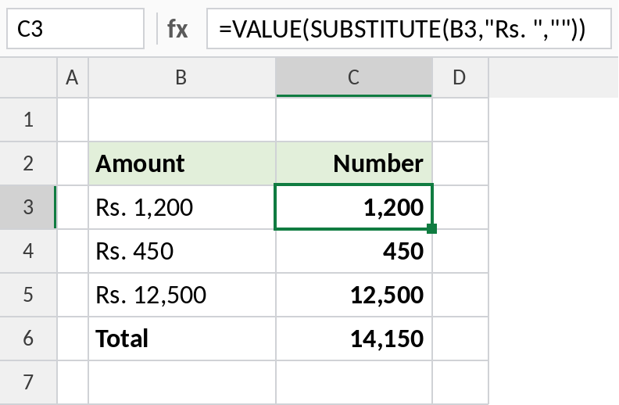Viewport: 619px width, 405px height.
Task: Select column C header
Action: point(354,77)
